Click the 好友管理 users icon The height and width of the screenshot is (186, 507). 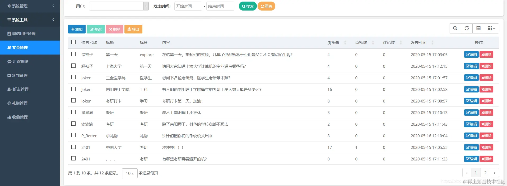10,89
